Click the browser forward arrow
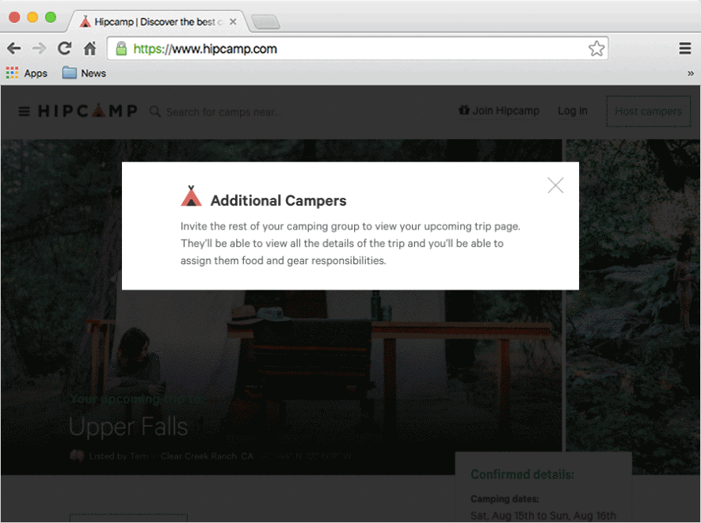Image resolution: width=701 pixels, height=523 pixels. coord(40,48)
